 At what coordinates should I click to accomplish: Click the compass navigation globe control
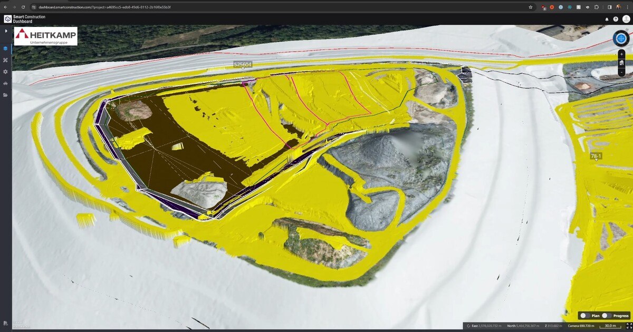(x=621, y=38)
